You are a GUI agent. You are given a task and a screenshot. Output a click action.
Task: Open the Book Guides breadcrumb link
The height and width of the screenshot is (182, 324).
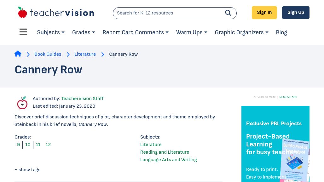pyautogui.click(x=48, y=54)
